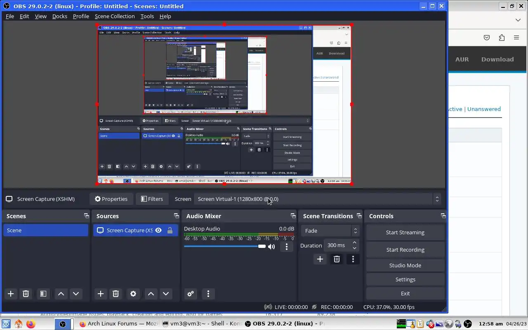Switch to Arch Linux Forums taskbar entry
Viewport: 528px width, 330px height.
[118, 324]
